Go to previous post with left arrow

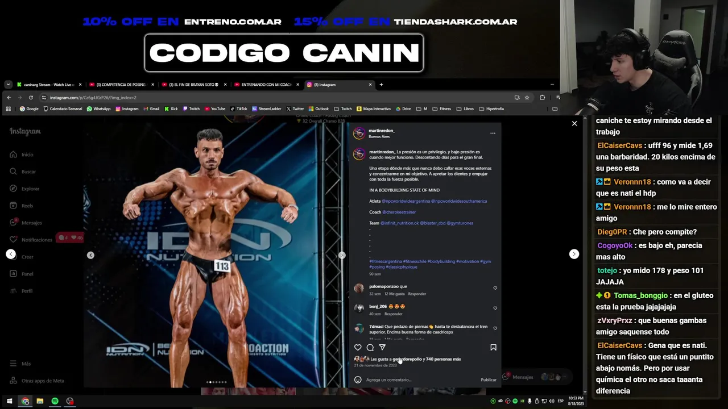coord(11,254)
